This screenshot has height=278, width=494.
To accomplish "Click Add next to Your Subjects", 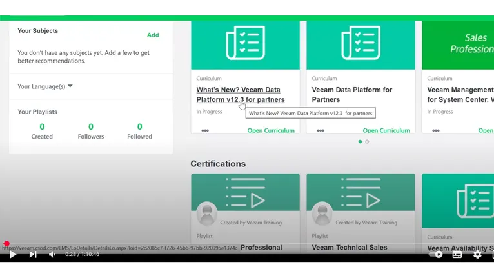I will [x=153, y=35].
